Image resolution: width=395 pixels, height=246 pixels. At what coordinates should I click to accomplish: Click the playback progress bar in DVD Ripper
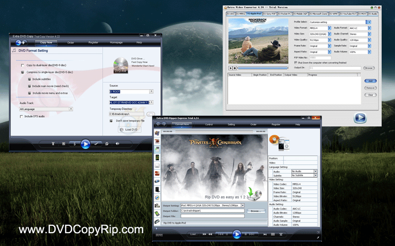[x=214, y=131]
